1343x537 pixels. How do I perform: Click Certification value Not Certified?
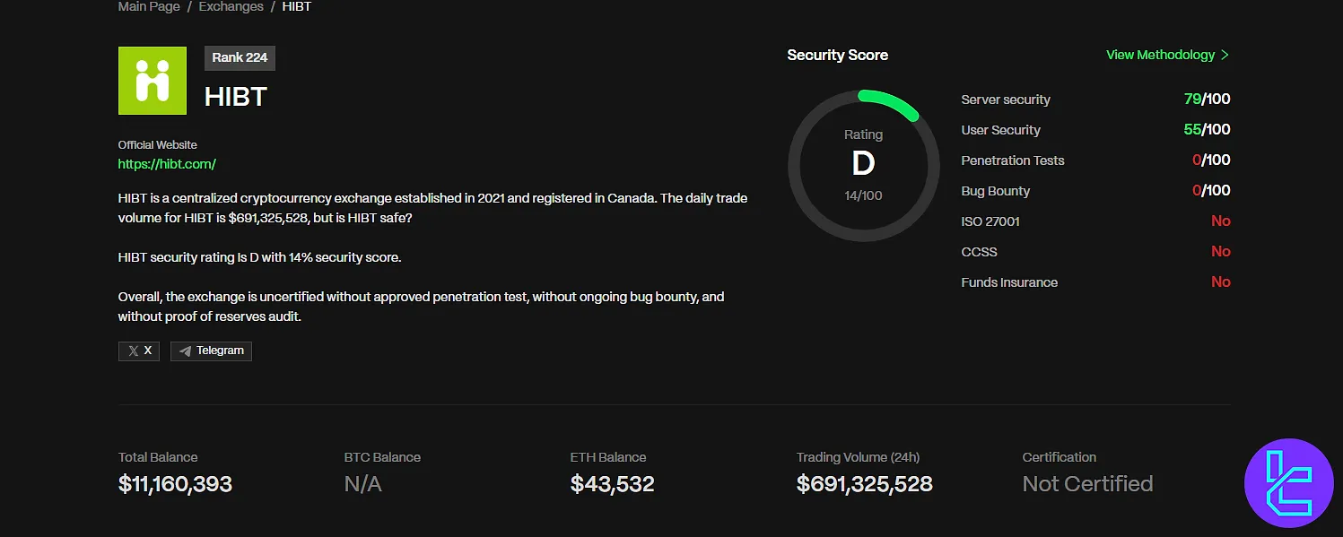[x=1087, y=484]
